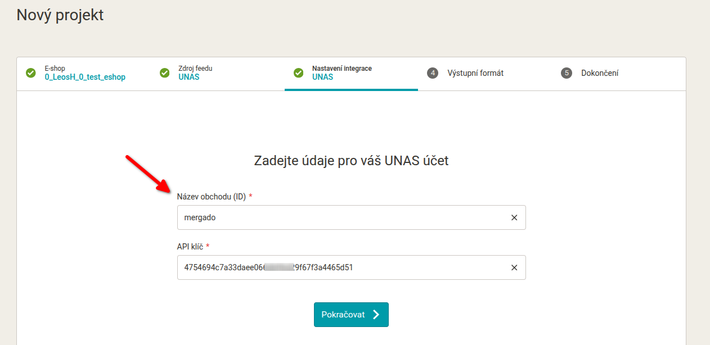Click the Název obchodu (ID) field label

[211, 196]
